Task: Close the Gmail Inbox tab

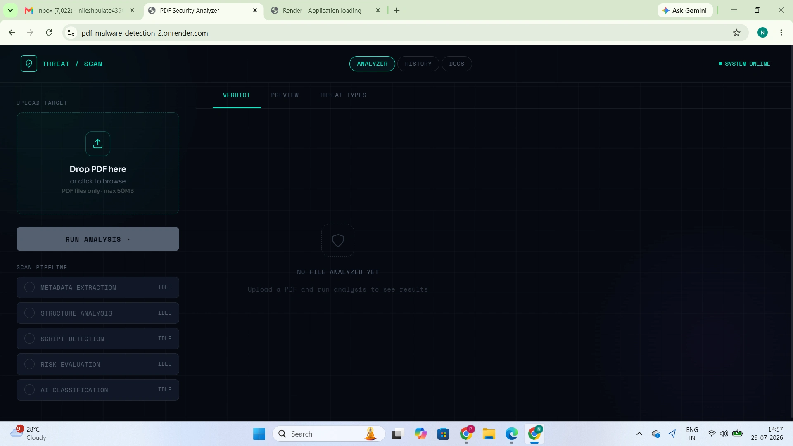Action: pyautogui.click(x=132, y=10)
